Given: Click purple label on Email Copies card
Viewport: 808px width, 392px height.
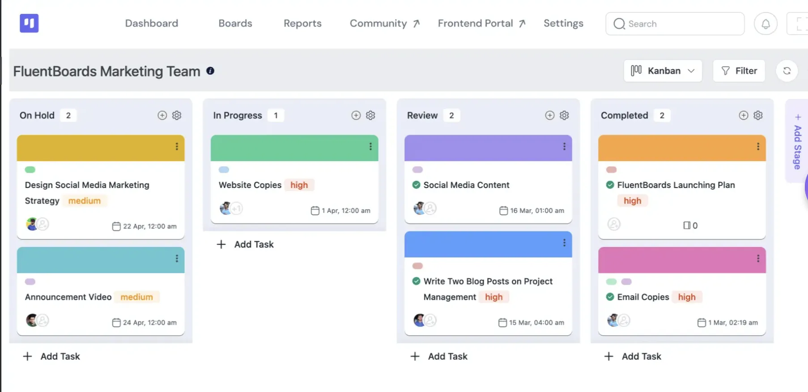Looking at the screenshot, I should coord(626,281).
